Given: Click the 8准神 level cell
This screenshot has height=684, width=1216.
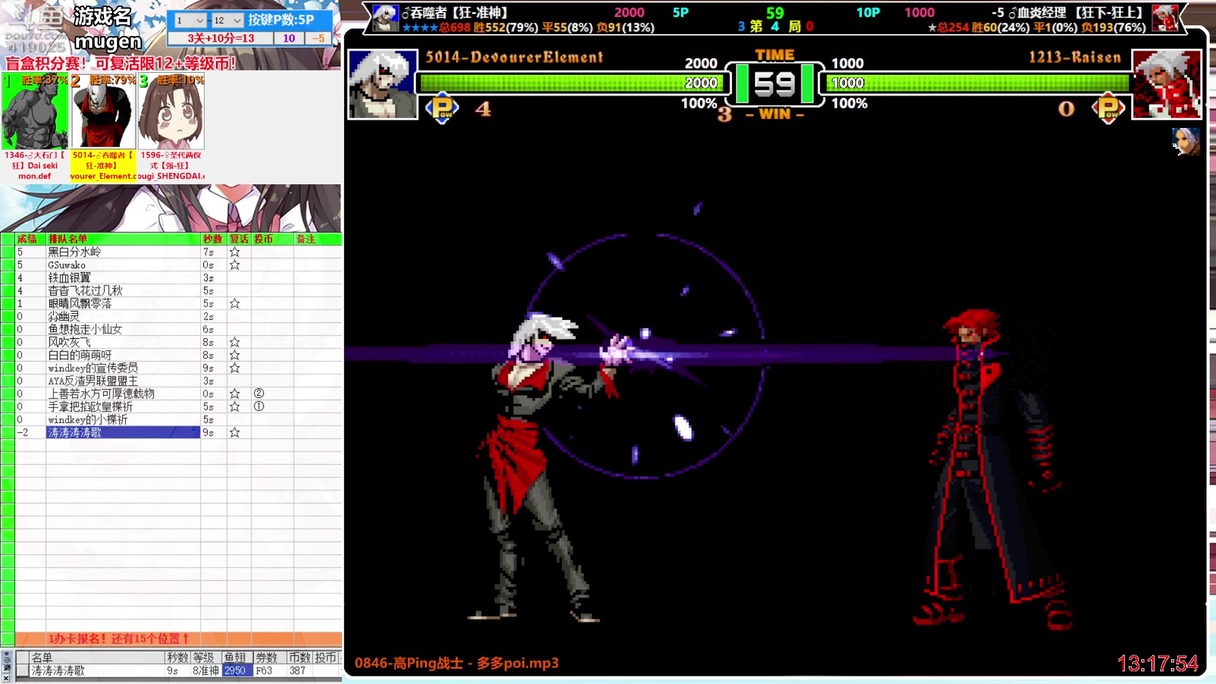Looking at the screenshot, I should pos(206,671).
